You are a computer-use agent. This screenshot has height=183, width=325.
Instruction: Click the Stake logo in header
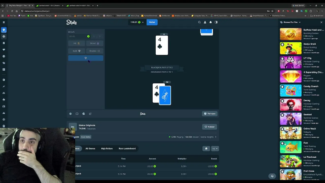(x=72, y=22)
